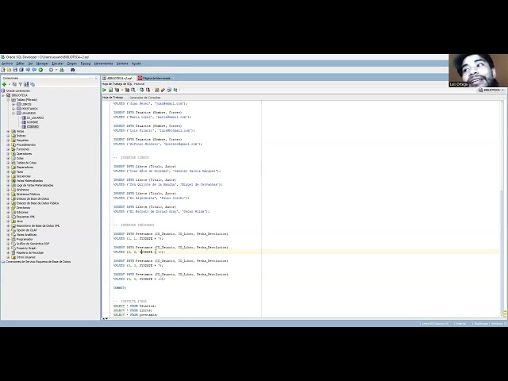Click the Run Script icon next to play

coord(110,90)
